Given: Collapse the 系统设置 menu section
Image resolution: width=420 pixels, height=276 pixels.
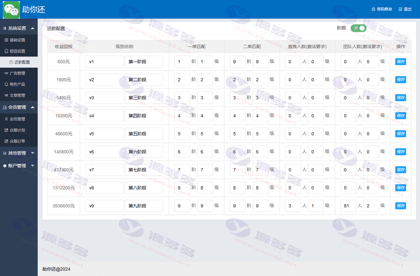Looking at the screenshot, I should (x=19, y=28).
